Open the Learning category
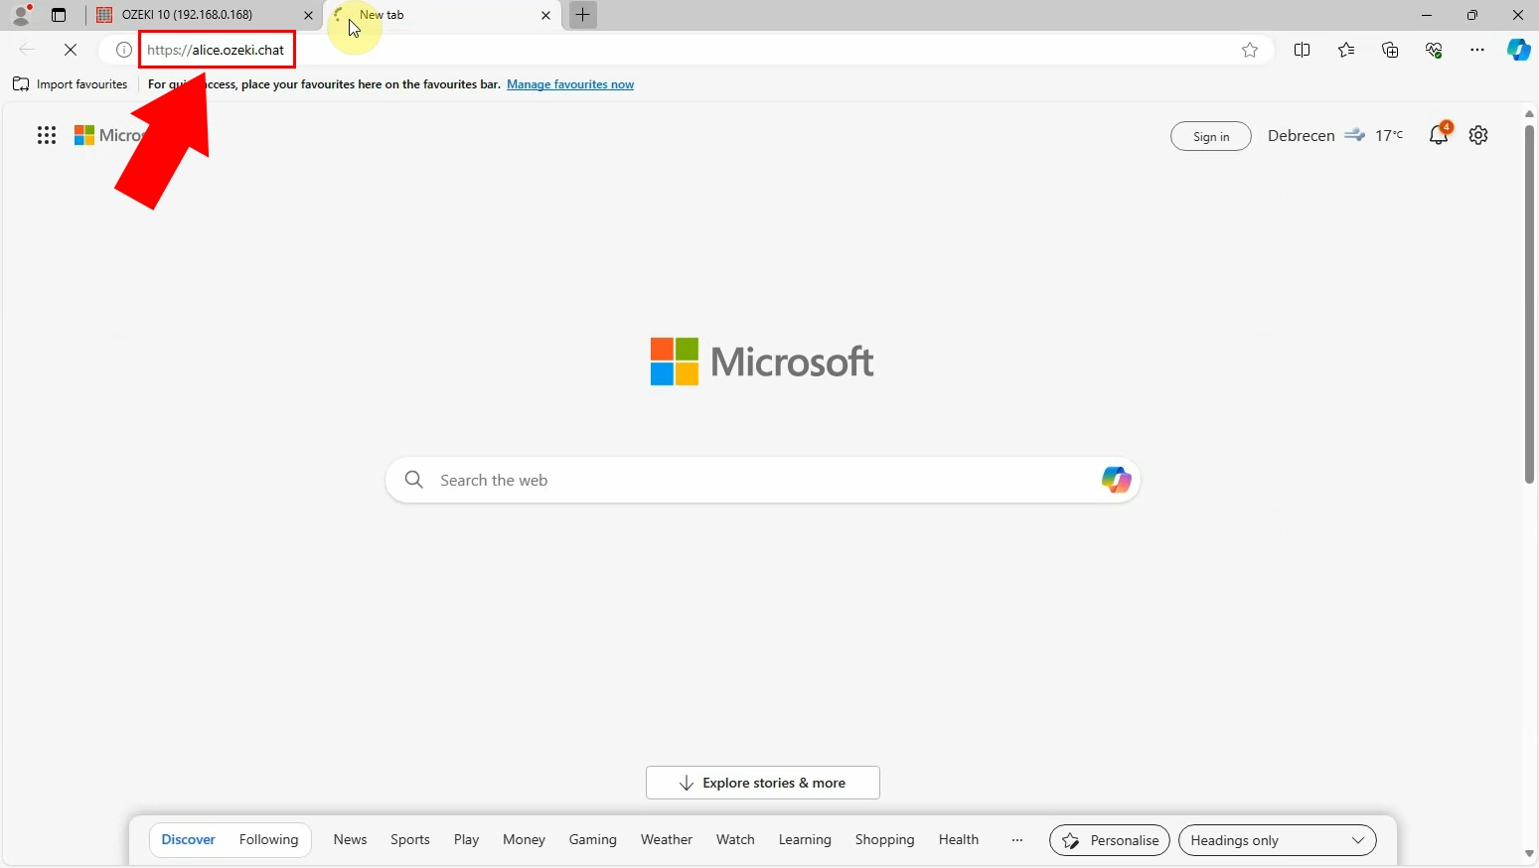The image size is (1539, 868). tap(805, 839)
